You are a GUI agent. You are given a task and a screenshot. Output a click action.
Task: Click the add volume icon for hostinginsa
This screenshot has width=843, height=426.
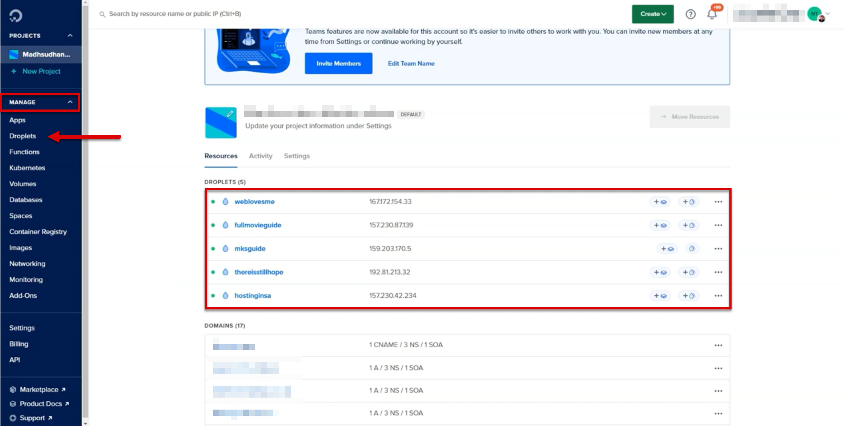[660, 296]
